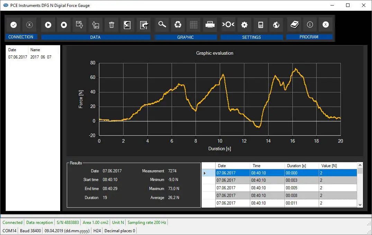This screenshot has width=372, height=235.
Task: Click the SETTINGS group label
Action: click(252, 37)
